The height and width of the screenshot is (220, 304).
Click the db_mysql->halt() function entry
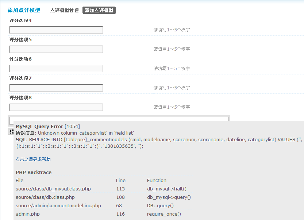(x=167, y=189)
